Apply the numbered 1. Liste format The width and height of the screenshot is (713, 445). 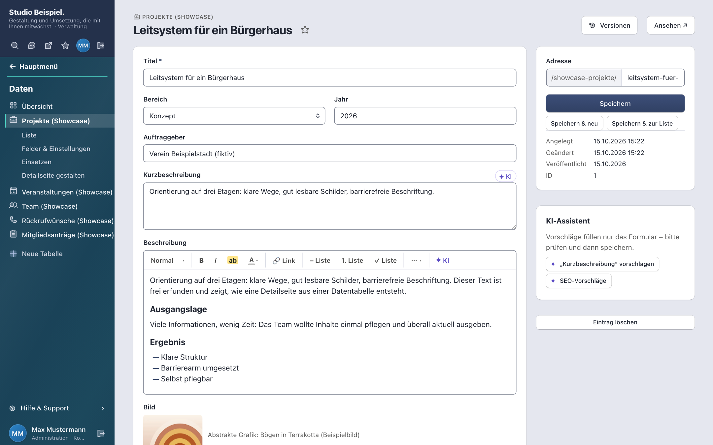pos(352,260)
